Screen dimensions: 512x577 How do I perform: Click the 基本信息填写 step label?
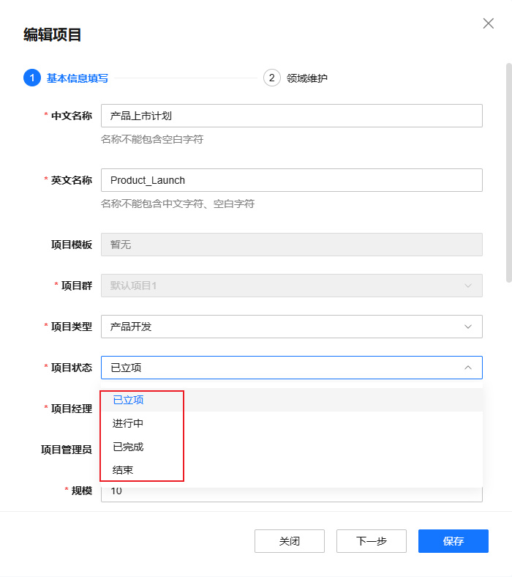[78, 78]
